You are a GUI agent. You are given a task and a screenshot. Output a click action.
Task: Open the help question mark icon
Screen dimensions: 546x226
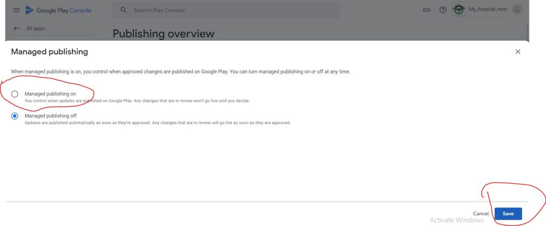443,10
